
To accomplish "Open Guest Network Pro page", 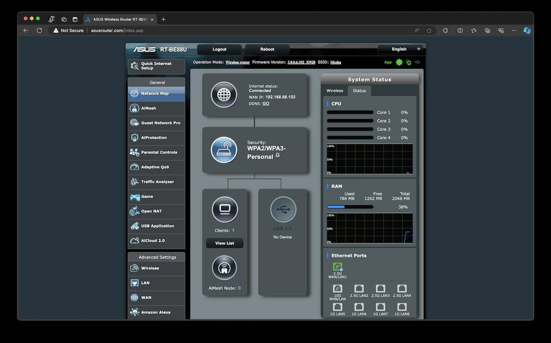I will point(156,123).
